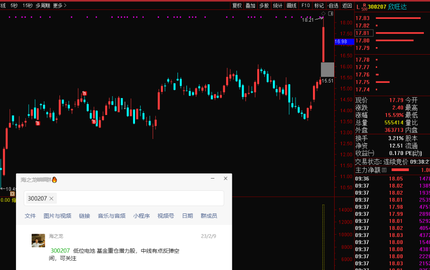This screenshot has width=430, height=270.
Task: Select the 17.83 ask price row
Action: (x=392, y=18)
